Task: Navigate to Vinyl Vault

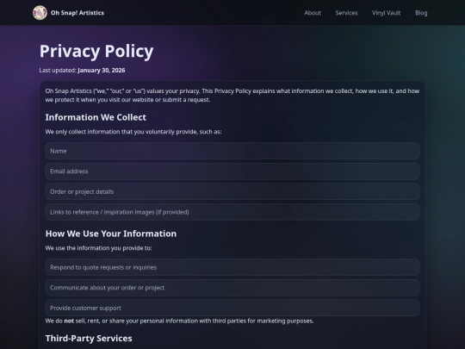Action: tap(386, 13)
